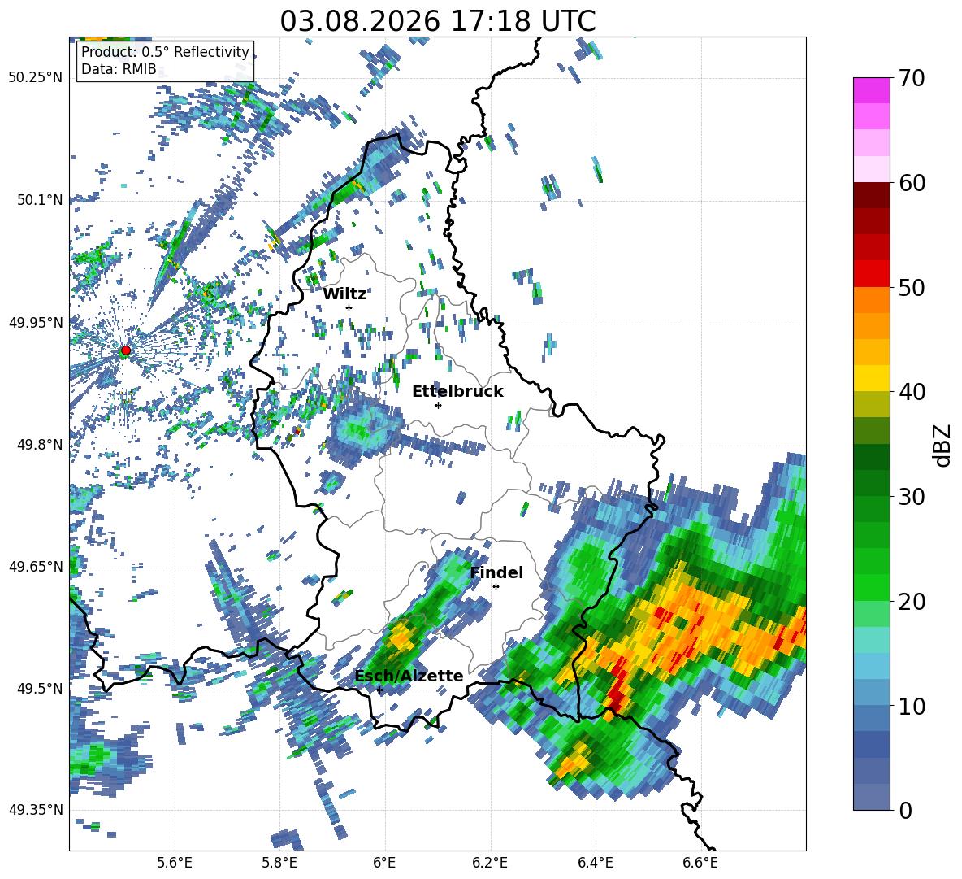Image resolution: width=962 pixels, height=879 pixels.
Task: Click the Esch/Alzette city label
Action: 409,676
